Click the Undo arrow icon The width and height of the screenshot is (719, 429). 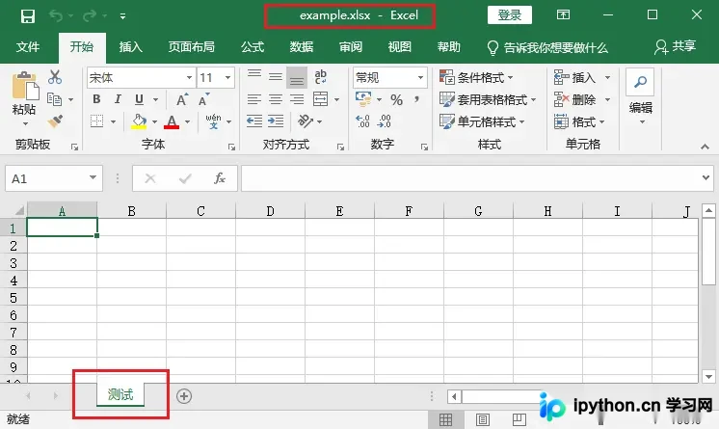[x=56, y=16]
